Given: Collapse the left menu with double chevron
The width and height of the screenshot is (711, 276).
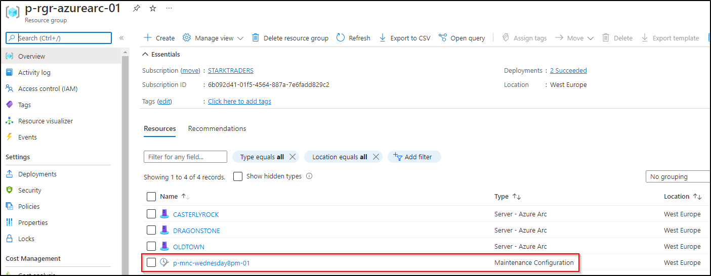Looking at the screenshot, I should (121, 38).
